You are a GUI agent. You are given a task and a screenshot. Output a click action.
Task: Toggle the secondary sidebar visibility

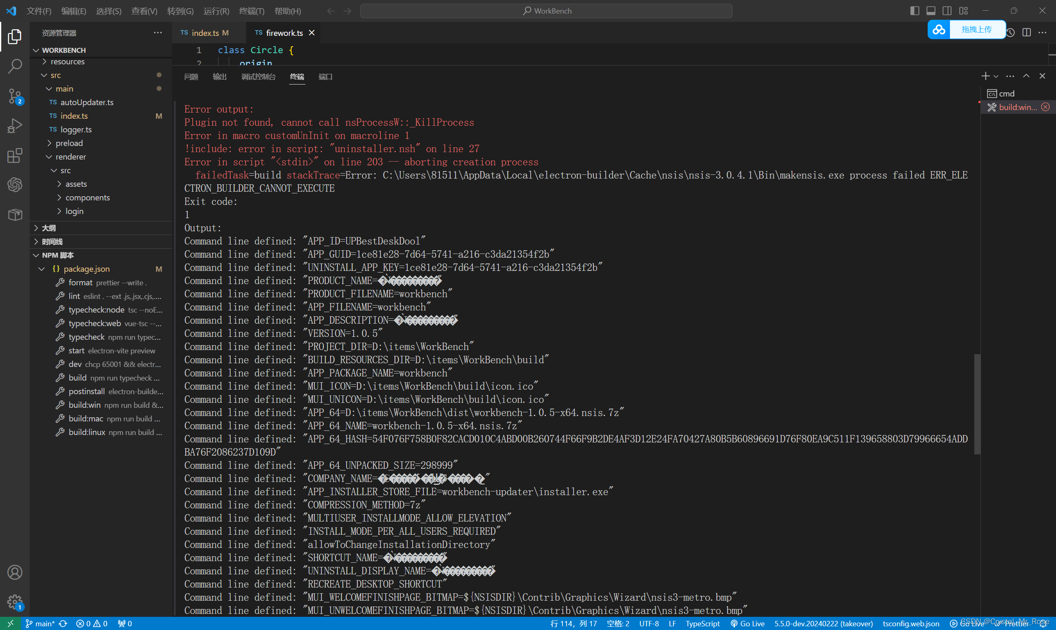(x=947, y=10)
